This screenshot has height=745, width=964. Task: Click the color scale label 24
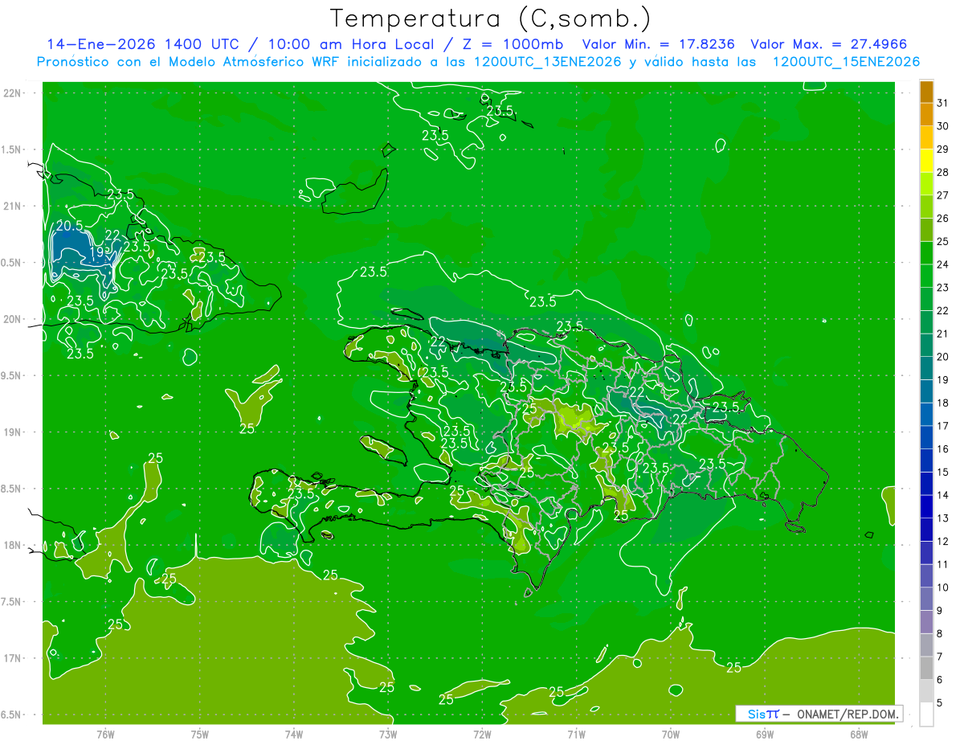(x=943, y=264)
